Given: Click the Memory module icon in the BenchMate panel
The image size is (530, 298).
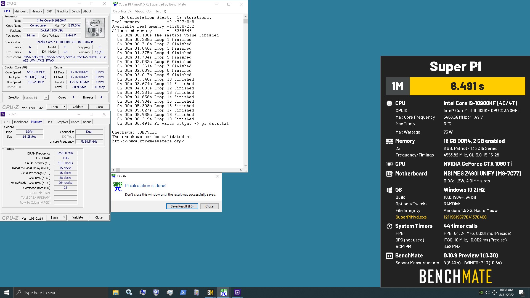Looking at the screenshot, I should (x=389, y=141).
